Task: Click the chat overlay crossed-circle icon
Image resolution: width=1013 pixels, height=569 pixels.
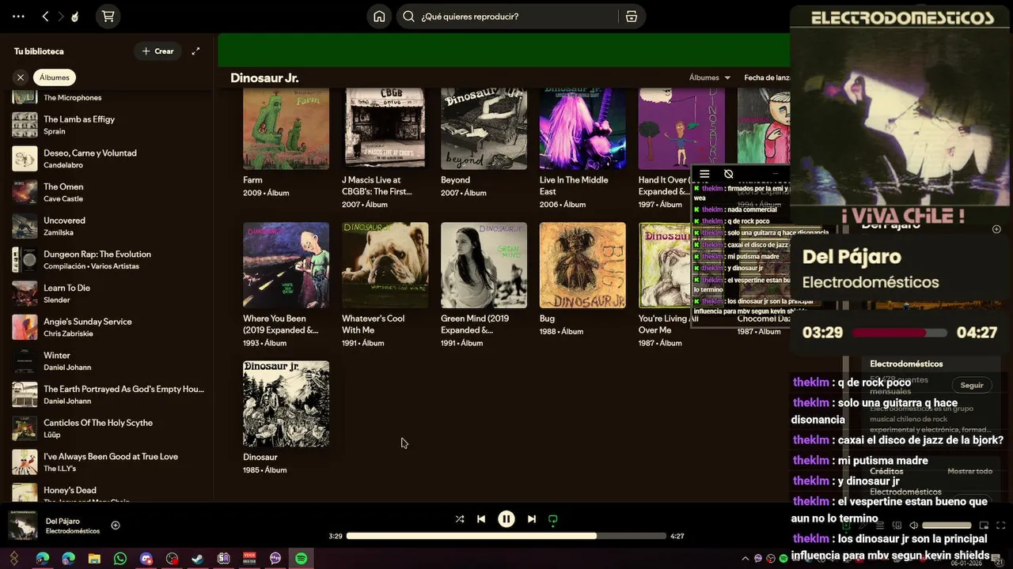Action: (729, 174)
